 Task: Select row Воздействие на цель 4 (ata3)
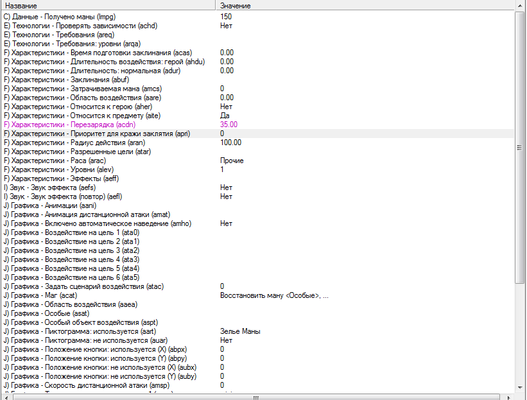(258, 259)
